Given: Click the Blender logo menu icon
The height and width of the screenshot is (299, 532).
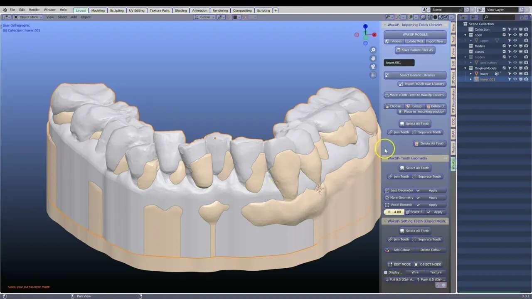Looking at the screenshot, I should 5,10.
